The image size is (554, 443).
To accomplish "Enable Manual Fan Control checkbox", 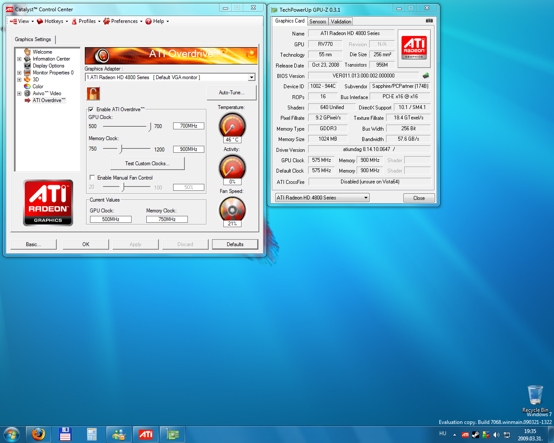I will point(92,177).
